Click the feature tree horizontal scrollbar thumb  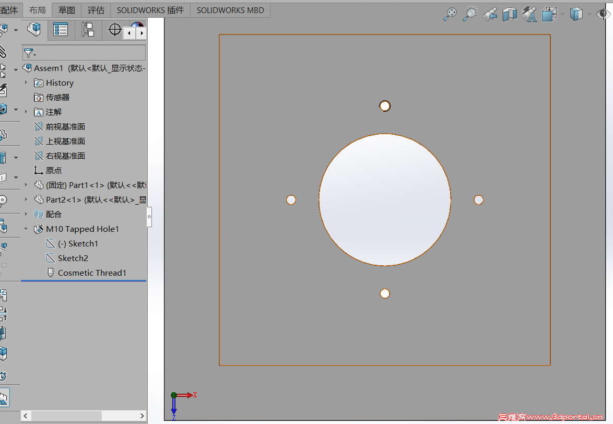(66, 416)
